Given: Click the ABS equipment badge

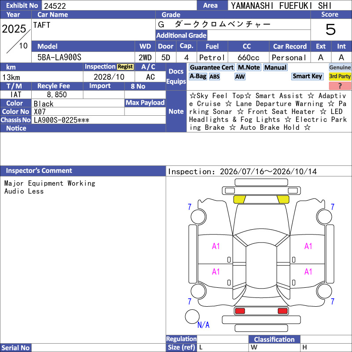Looking at the screenshot, I should coord(214,77).
